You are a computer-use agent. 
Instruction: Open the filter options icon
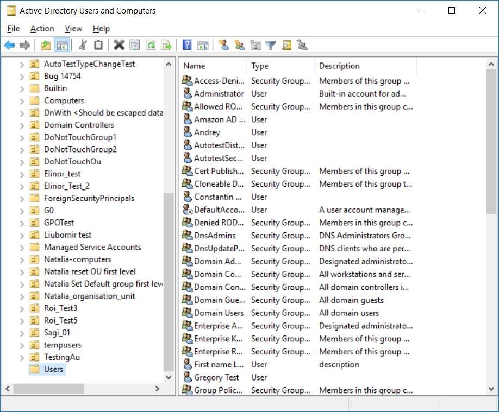coord(271,45)
